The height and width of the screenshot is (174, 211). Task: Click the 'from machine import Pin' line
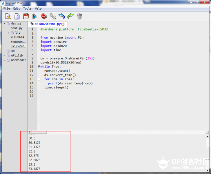coord(62,37)
